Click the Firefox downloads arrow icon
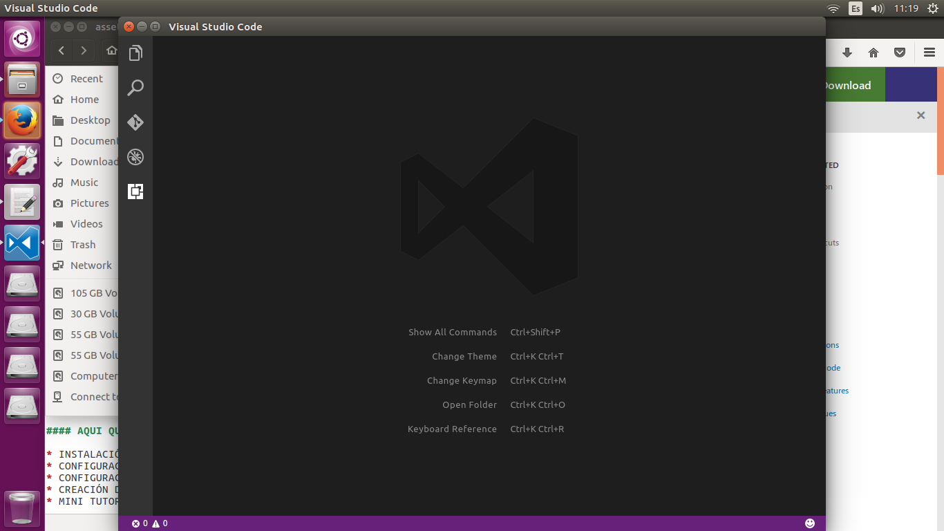 pos(847,53)
